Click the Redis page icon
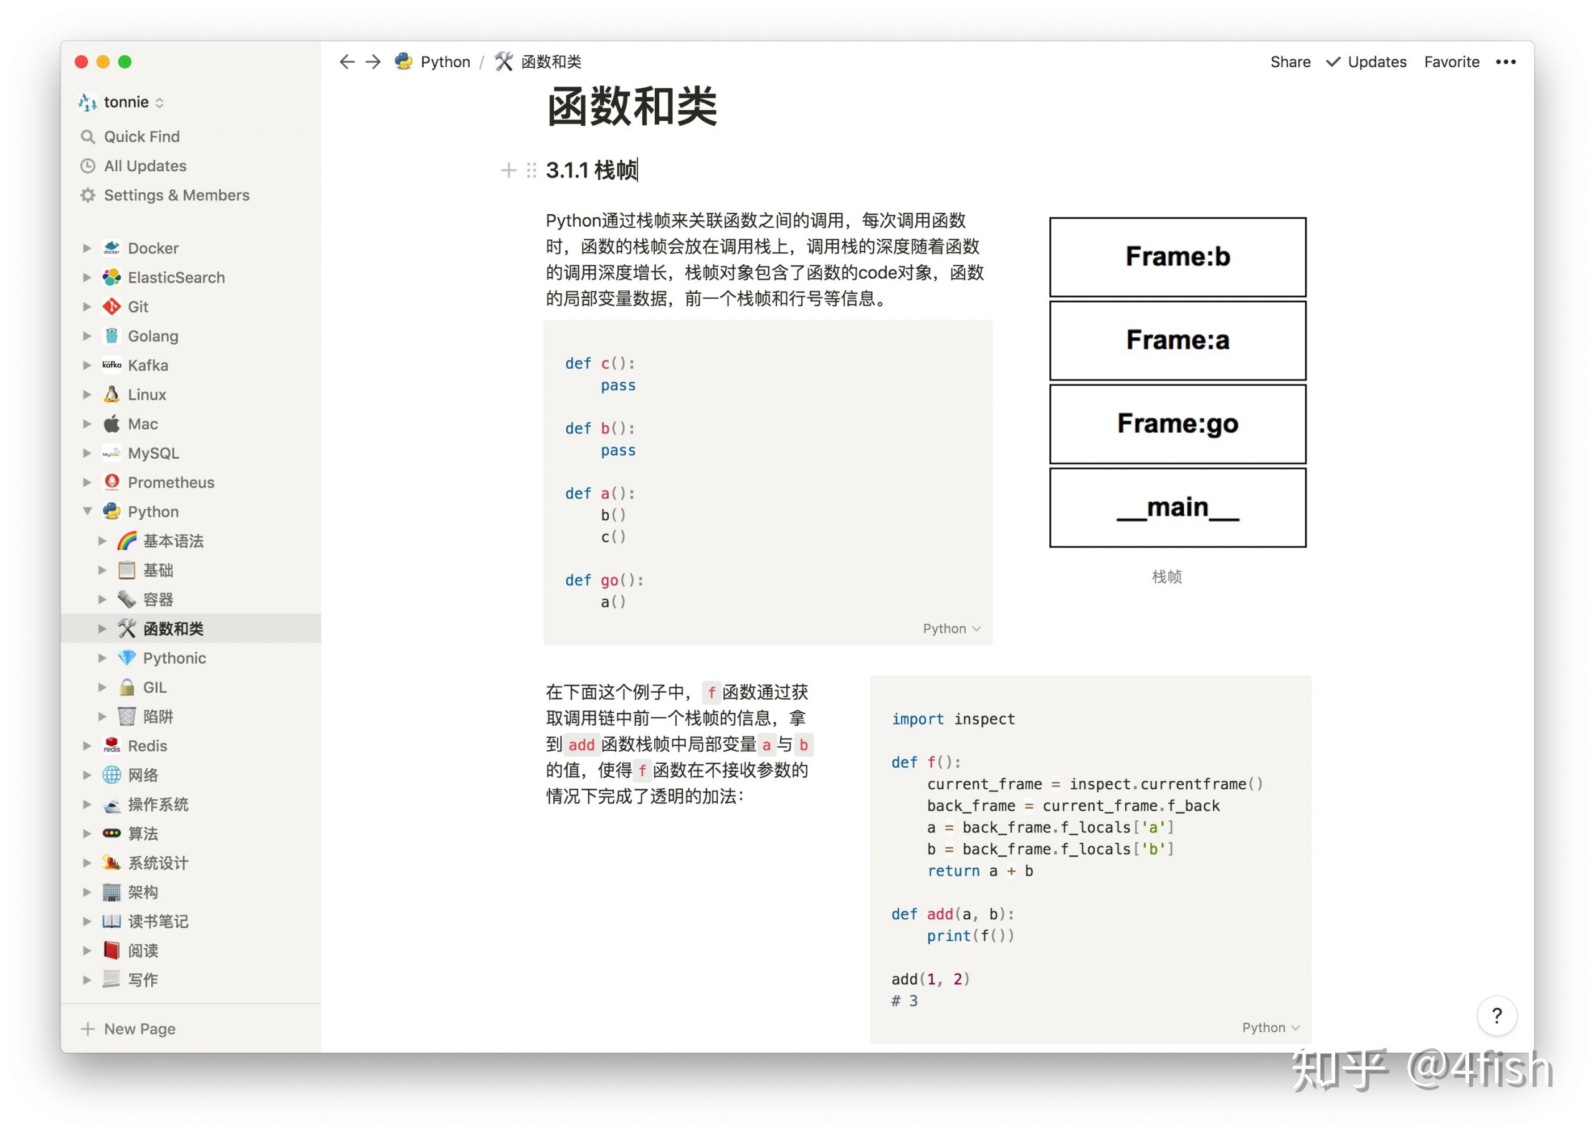1595x1133 pixels. (112, 746)
